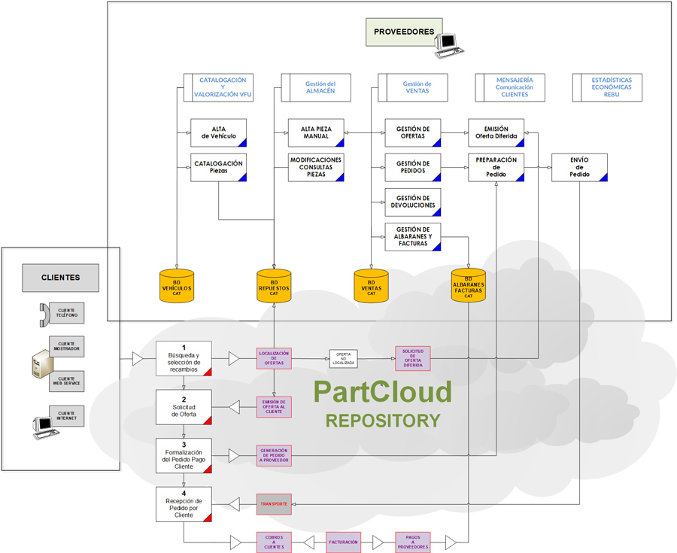Click the CLIENTE TELÉFONO label
Screen dimensions: 677x553
tap(66, 313)
